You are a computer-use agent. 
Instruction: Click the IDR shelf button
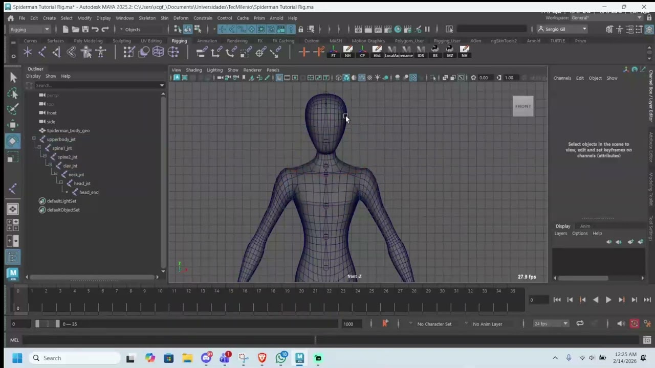[421, 52]
